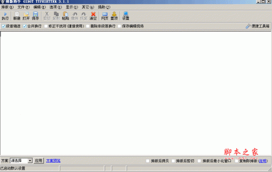Click the 已启动默认设置 status text
Image resolution: width=272 pixels, height=172 pixels.
pyautogui.click(x=13, y=168)
